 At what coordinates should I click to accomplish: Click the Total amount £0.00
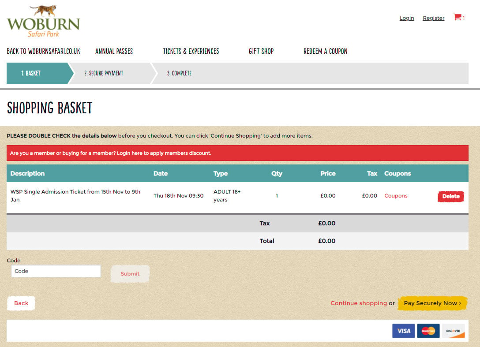[326, 241]
